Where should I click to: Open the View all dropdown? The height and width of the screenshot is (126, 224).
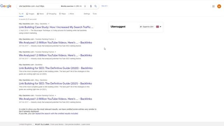pyautogui.click(x=105, y=6)
